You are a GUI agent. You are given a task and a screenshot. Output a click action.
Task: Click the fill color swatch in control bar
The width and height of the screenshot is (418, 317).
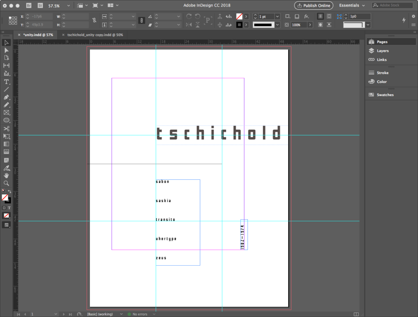(x=239, y=16)
